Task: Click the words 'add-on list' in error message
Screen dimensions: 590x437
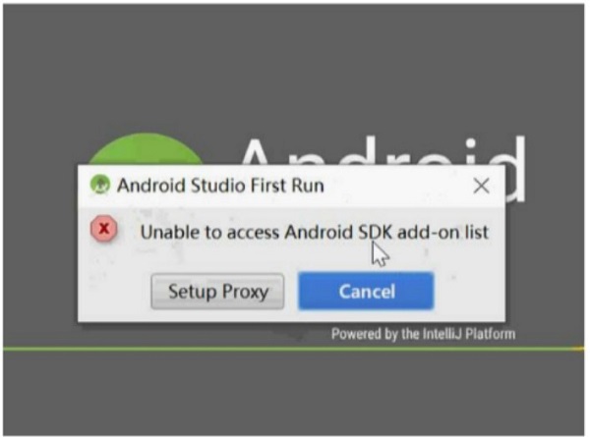Action: 443,232
